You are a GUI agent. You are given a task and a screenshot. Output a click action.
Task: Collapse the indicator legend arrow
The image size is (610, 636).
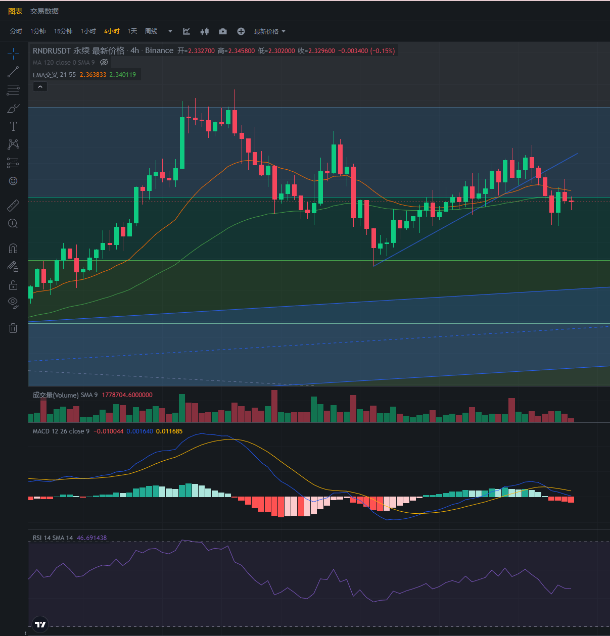click(x=40, y=87)
